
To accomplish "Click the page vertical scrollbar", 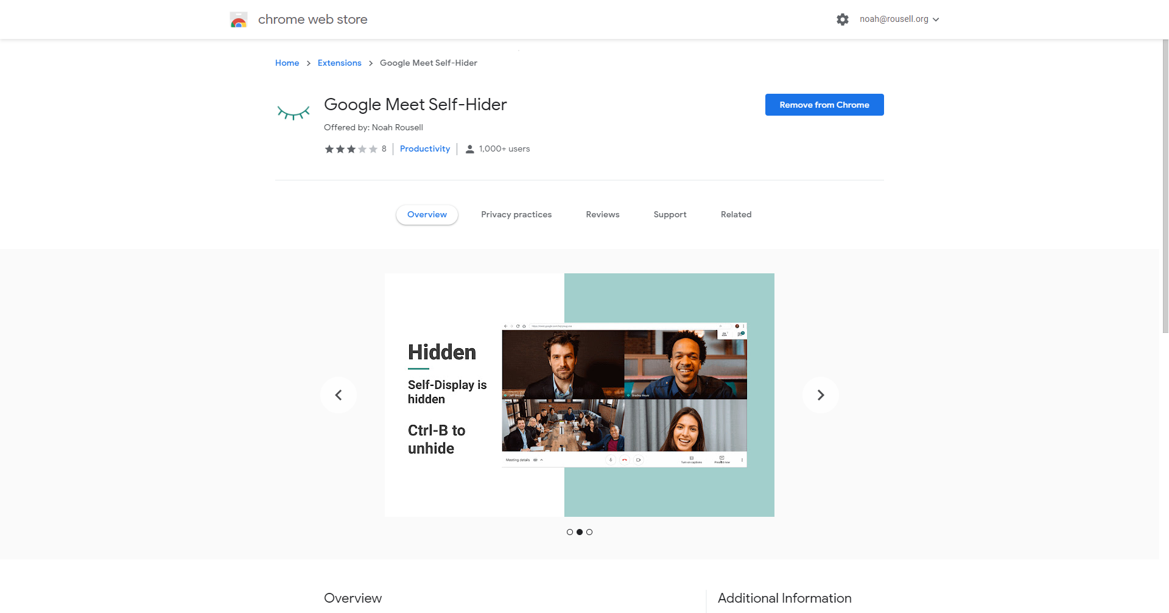I will click(x=1165, y=186).
